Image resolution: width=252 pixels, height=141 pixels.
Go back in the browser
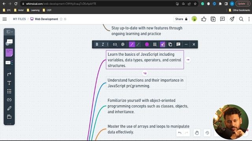(x=4, y=4)
